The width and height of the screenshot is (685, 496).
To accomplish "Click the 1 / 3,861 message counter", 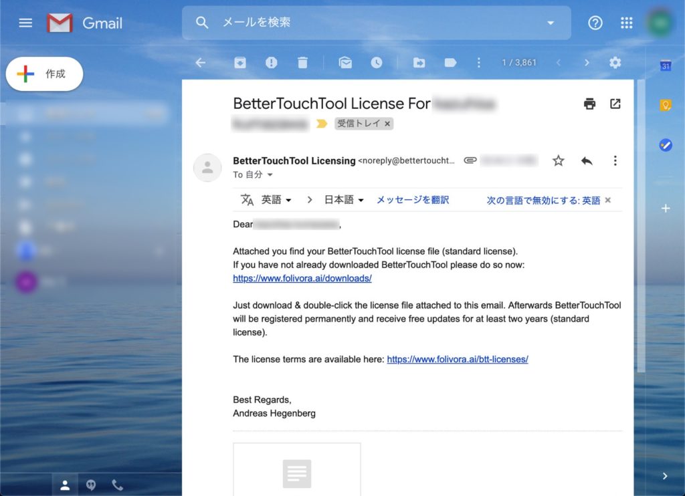I will 519,62.
